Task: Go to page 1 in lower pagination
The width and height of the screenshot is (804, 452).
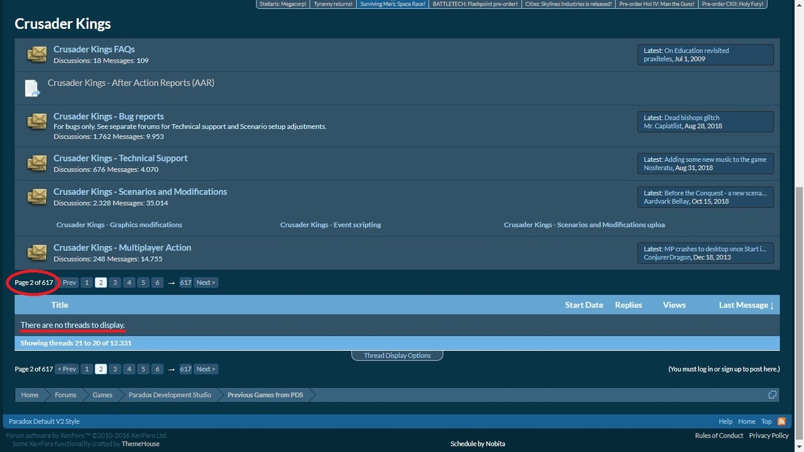Action: tap(87, 369)
